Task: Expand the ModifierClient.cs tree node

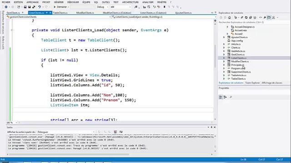Action: pos(224,62)
